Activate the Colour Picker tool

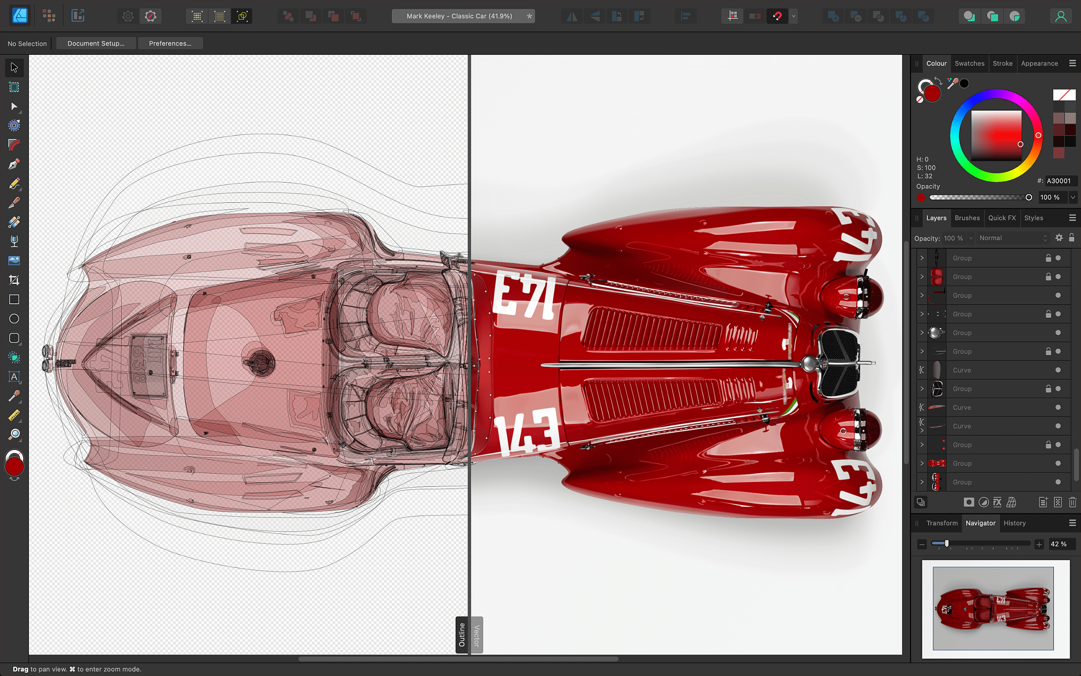coord(14,397)
